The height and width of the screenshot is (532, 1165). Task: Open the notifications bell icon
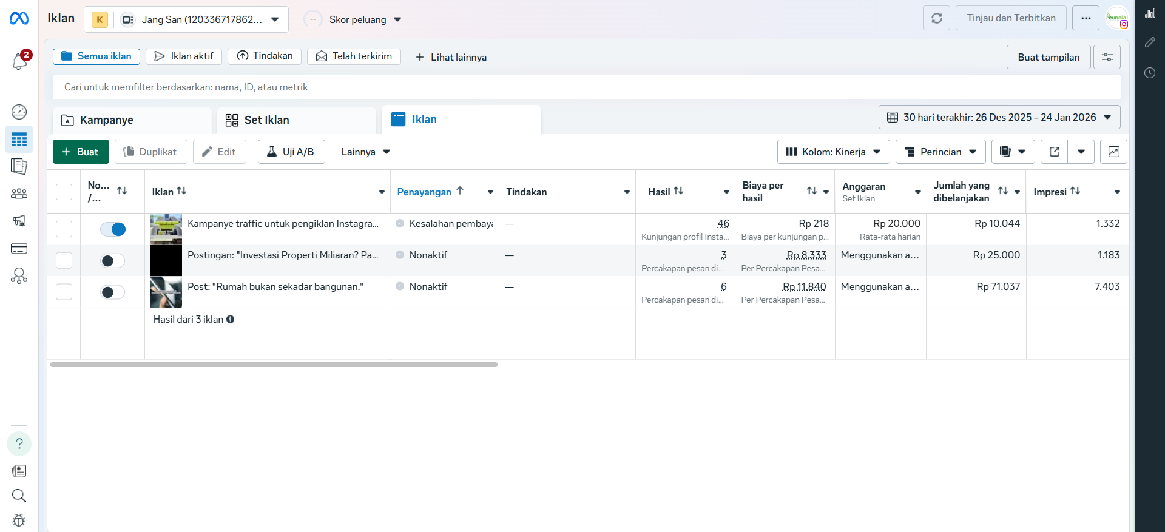click(19, 61)
